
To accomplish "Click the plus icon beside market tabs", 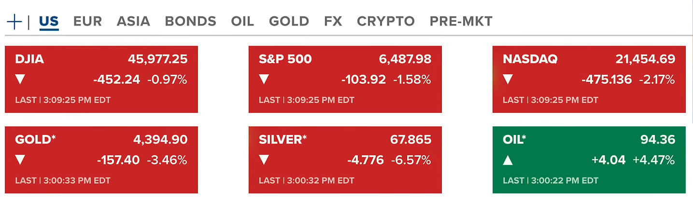I will pos(14,22).
